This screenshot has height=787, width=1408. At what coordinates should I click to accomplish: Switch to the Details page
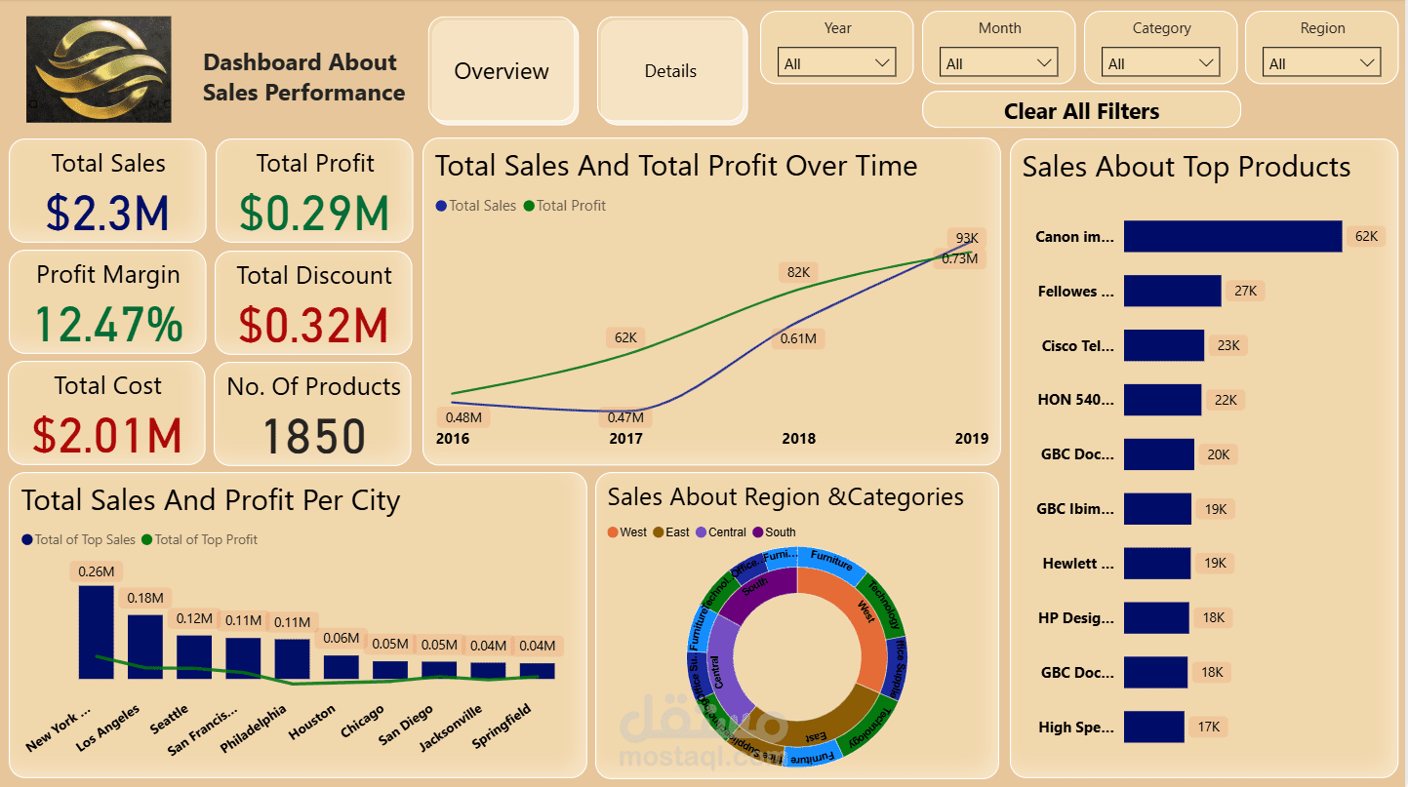[671, 70]
